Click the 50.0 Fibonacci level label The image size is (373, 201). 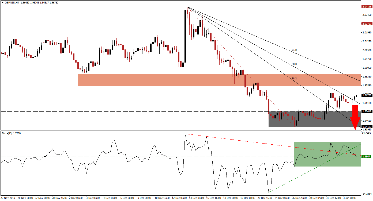coord(294,64)
